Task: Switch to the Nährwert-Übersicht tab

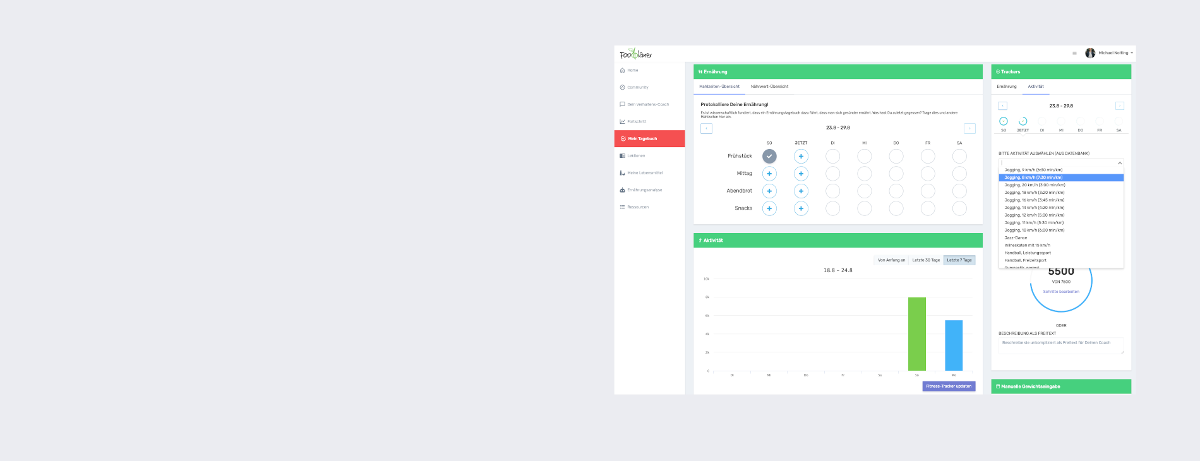Action: [x=769, y=87]
